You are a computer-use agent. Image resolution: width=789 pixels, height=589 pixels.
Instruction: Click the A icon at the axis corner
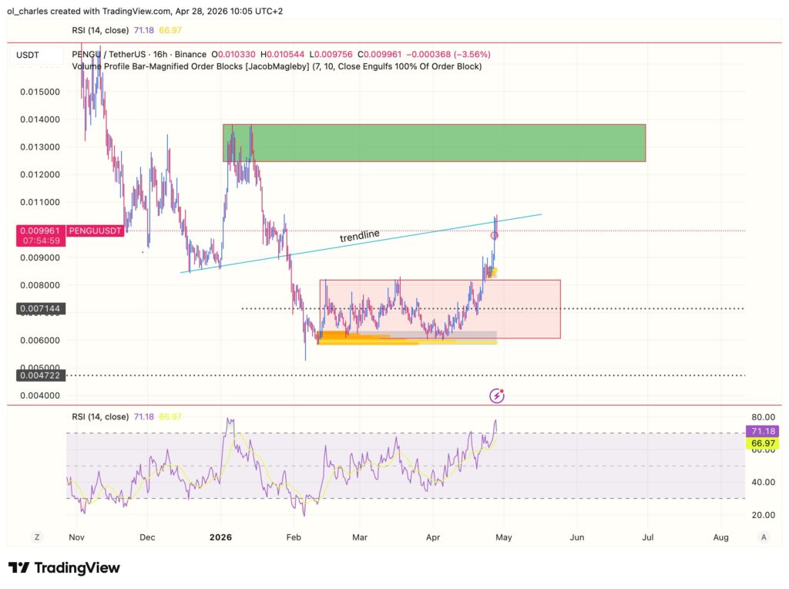coord(764,537)
